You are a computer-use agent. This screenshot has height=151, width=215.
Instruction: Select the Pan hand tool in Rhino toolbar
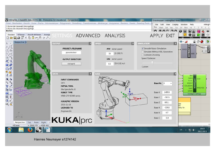(x=40, y=38)
